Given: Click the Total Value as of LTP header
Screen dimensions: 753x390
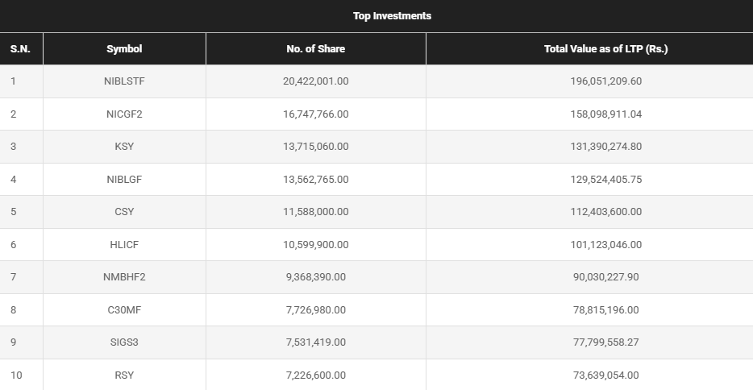Looking at the screenshot, I should 605,49.
